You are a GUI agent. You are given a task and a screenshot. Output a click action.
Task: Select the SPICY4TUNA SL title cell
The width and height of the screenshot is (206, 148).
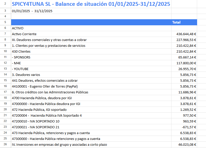[x=91, y=4]
